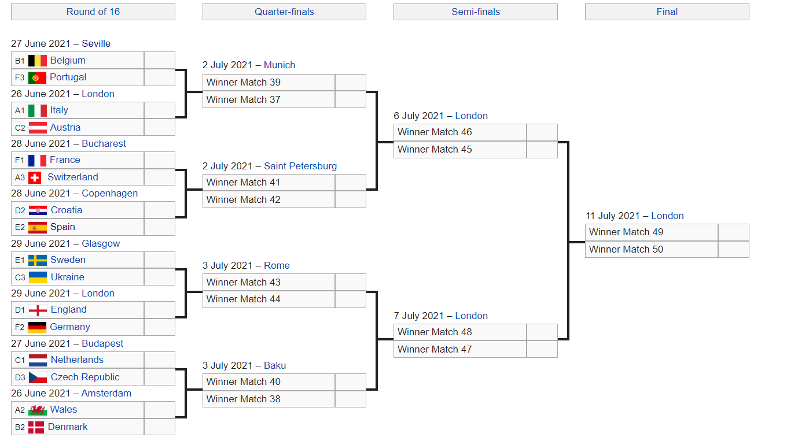Image resolution: width=798 pixels, height=441 pixels.
Task: Follow the Baku venue link
Action: pyautogui.click(x=275, y=365)
